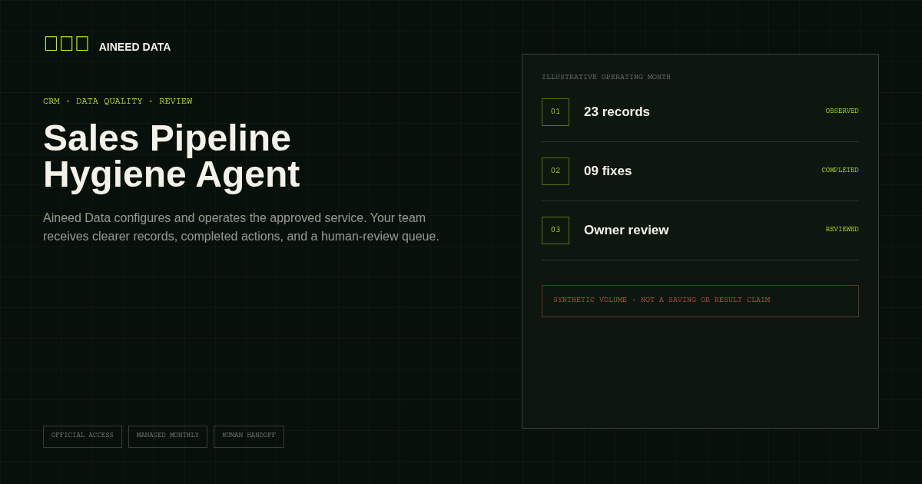The image size is (922, 484).
Task: Click the REVIEWED status label
Action: coord(842,230)
